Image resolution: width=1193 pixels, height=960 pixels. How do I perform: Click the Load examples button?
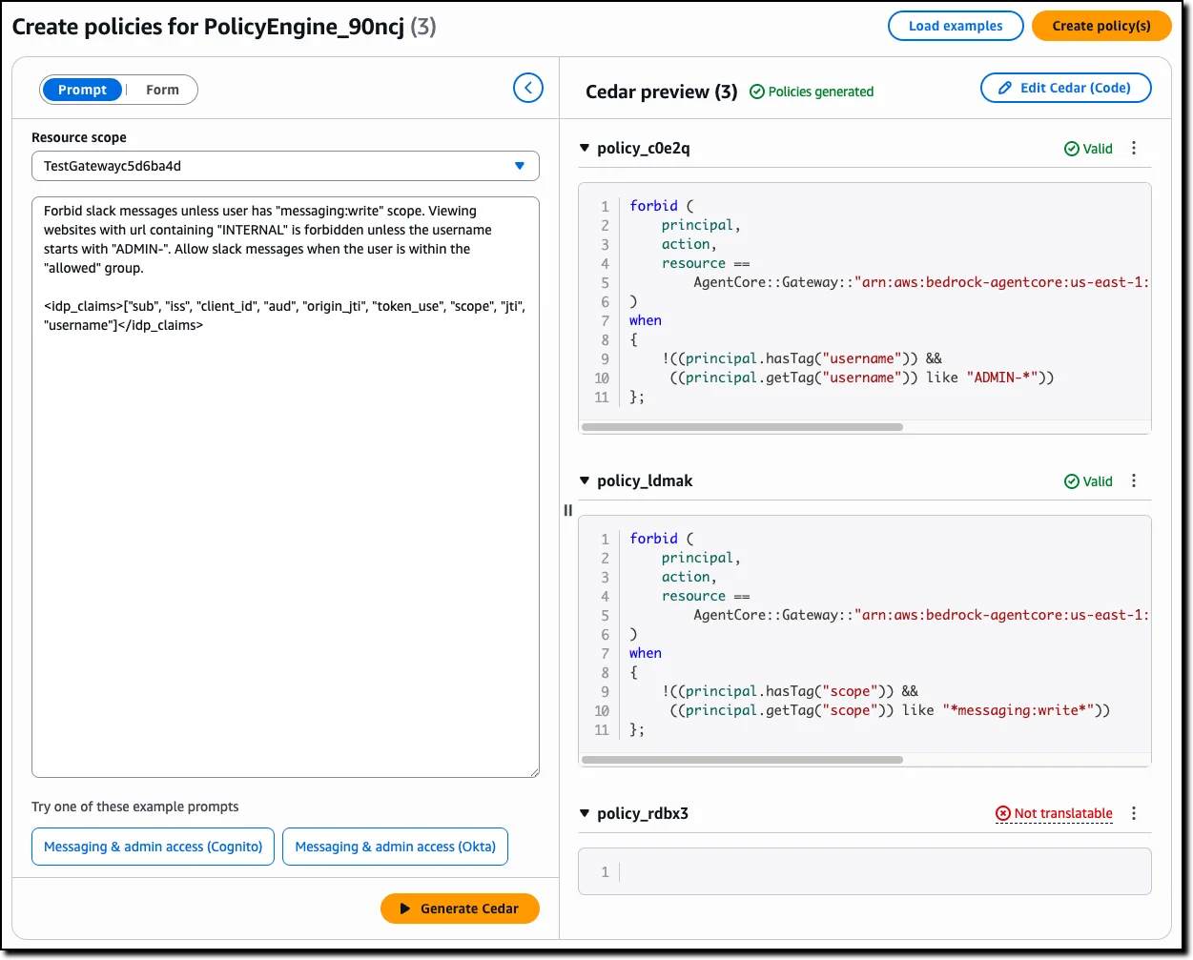click(955, 26)
